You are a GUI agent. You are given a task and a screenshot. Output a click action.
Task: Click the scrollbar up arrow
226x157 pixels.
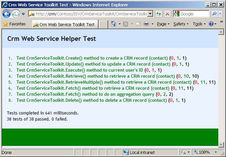pos(221,32)
